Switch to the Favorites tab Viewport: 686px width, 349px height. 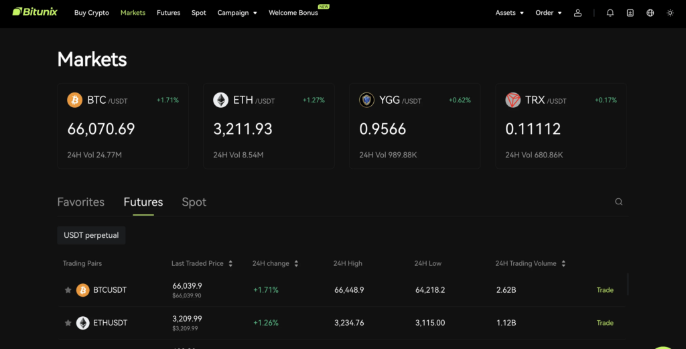(81, 202)
